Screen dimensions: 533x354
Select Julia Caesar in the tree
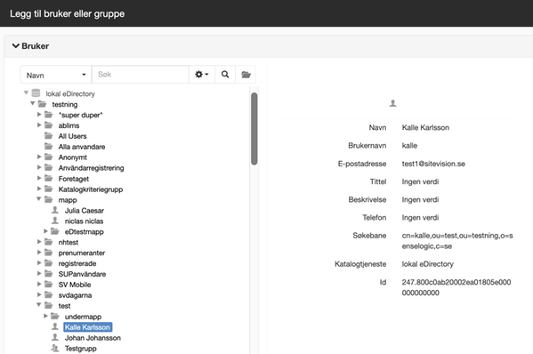point(85,211)
